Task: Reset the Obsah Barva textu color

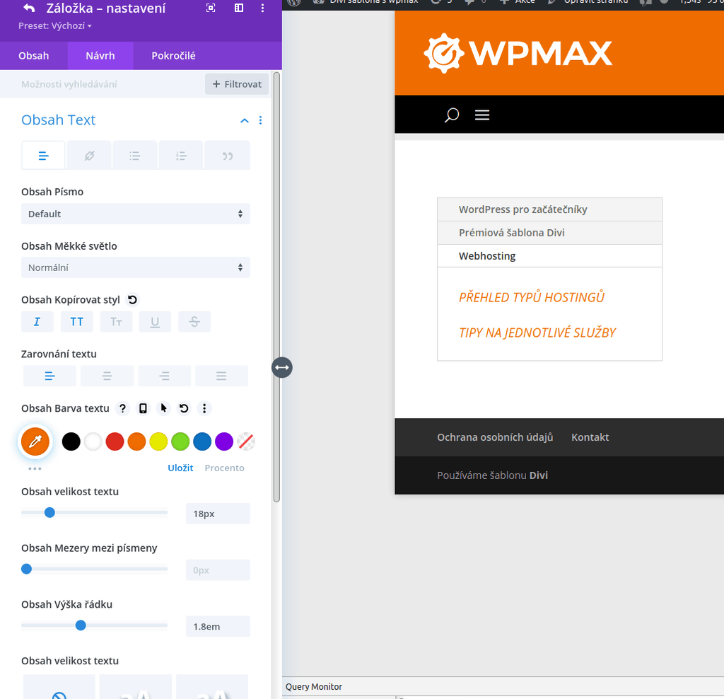Action: coord(184,408)
